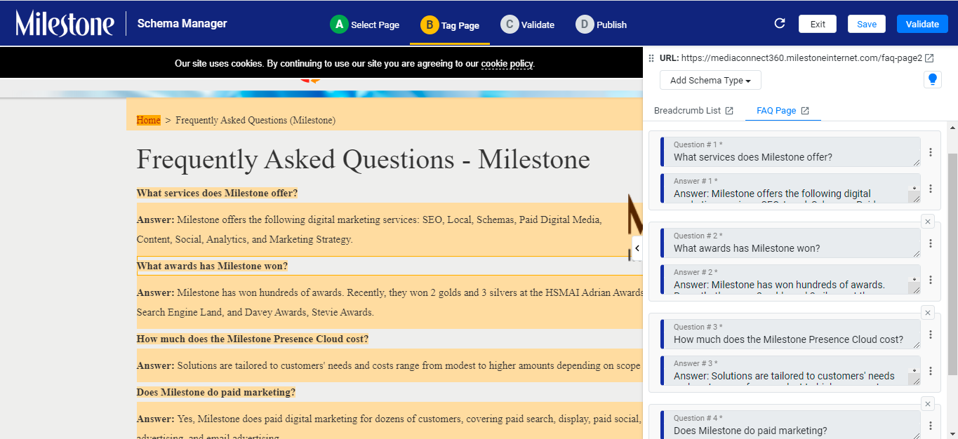Click the side panel vertical scrollbar
This screenshot has width=958, height=439.
(952, 265)
